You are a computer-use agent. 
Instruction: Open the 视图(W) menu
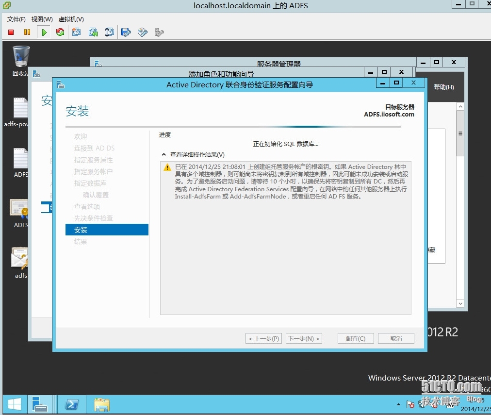click(x=42, y=19)
